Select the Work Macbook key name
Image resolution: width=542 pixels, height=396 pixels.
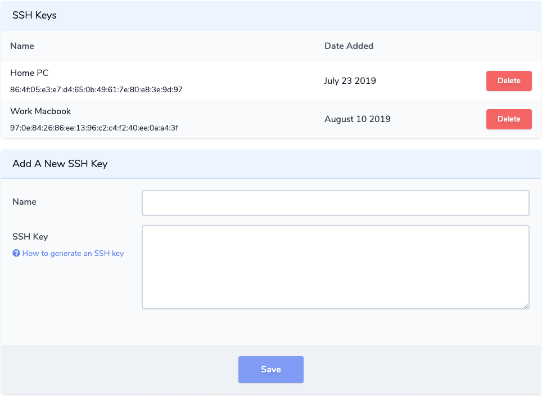40,111
